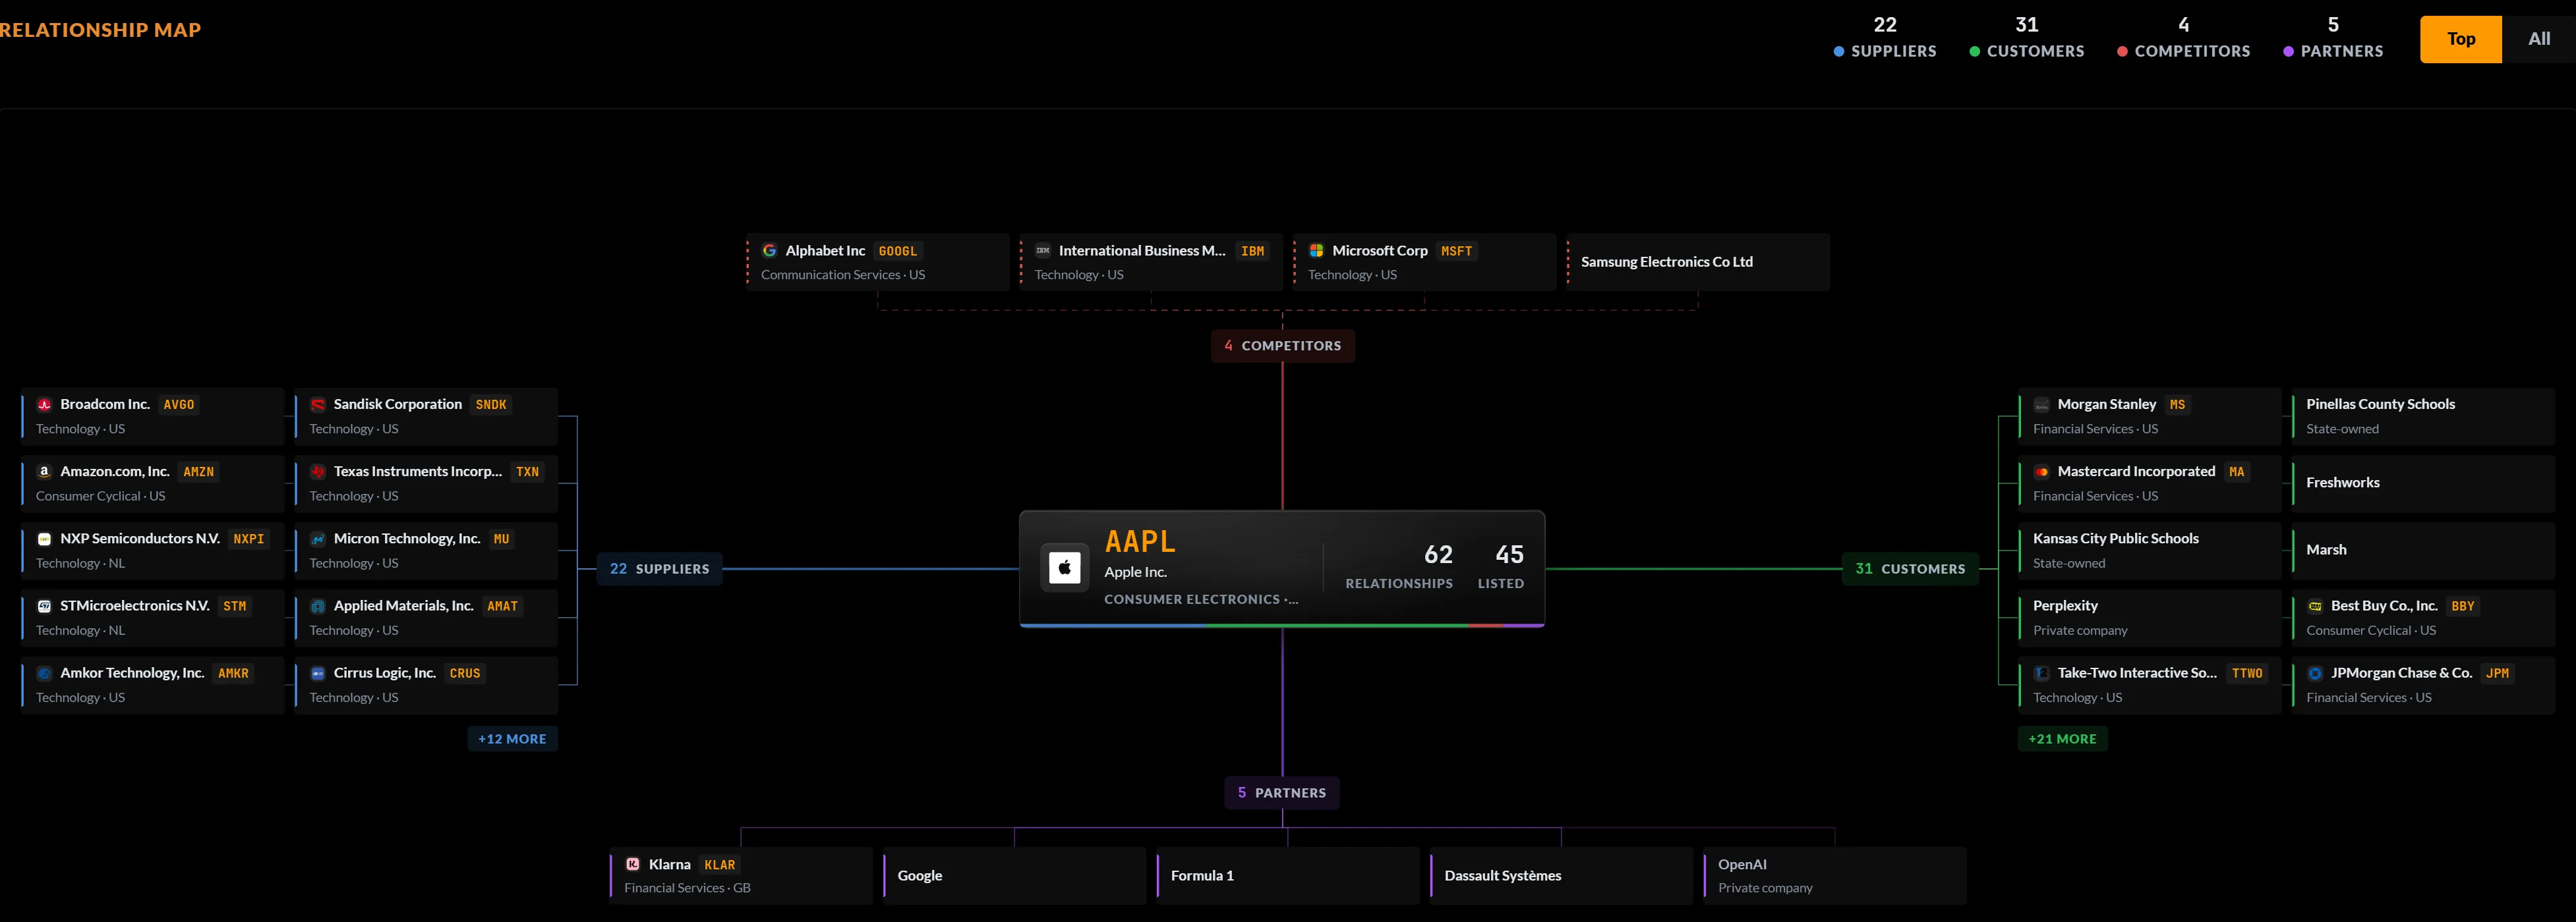Click the MSFT ticker badge
The width and height of the screenshot is (2576, 922).
1456,251
